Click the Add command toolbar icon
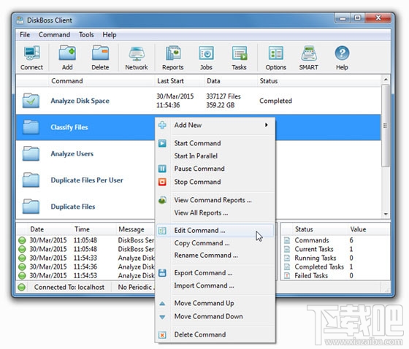This screenshot has width=409, height=349. pos(67,58)
